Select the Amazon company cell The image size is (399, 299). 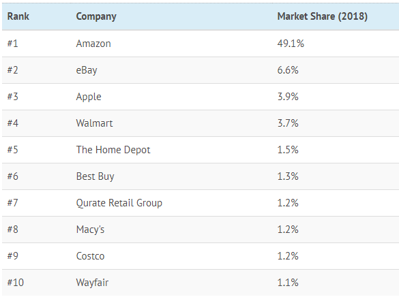(93, 44)
